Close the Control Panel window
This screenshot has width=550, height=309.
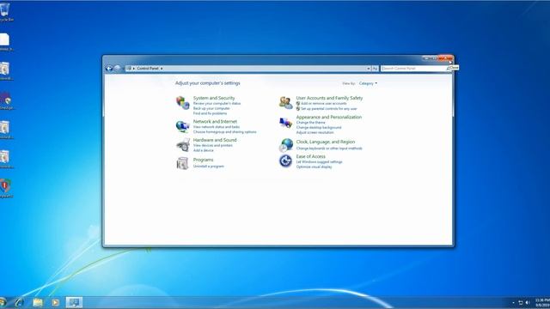click(445, 58)
